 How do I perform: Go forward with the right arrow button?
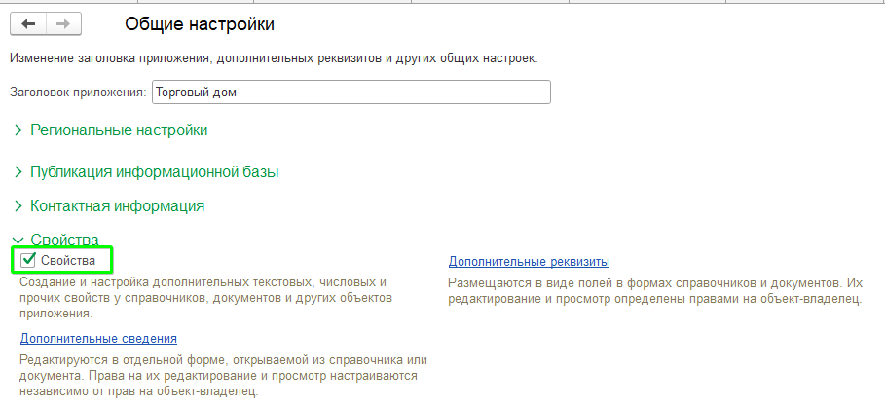tap(63, 23)
